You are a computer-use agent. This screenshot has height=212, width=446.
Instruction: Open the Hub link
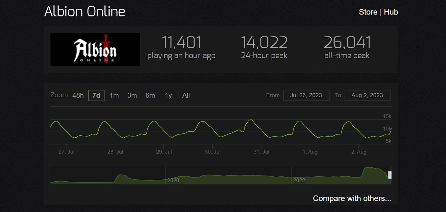tap(391, 12)
